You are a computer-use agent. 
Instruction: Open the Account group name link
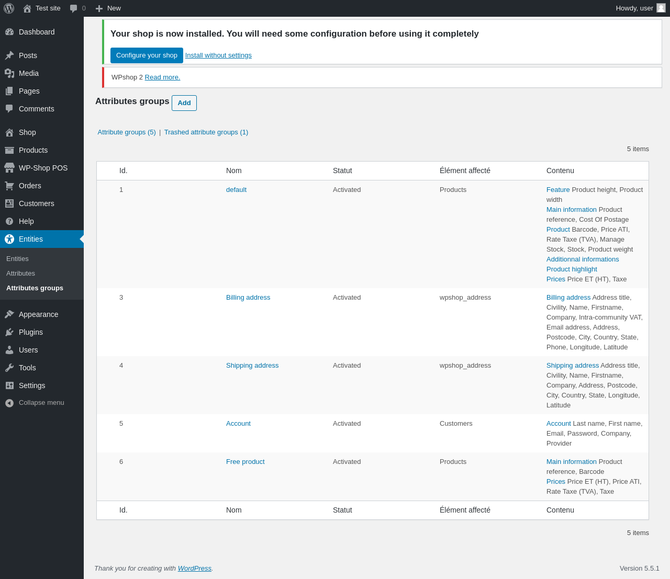(238, 424)
